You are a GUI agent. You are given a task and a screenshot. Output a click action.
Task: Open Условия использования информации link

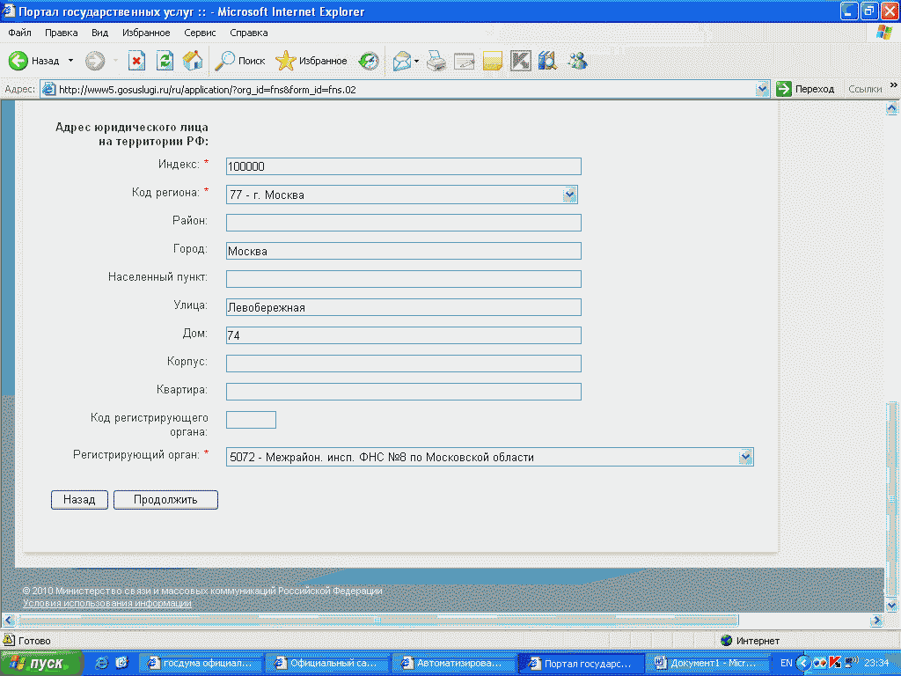point(106,604)
